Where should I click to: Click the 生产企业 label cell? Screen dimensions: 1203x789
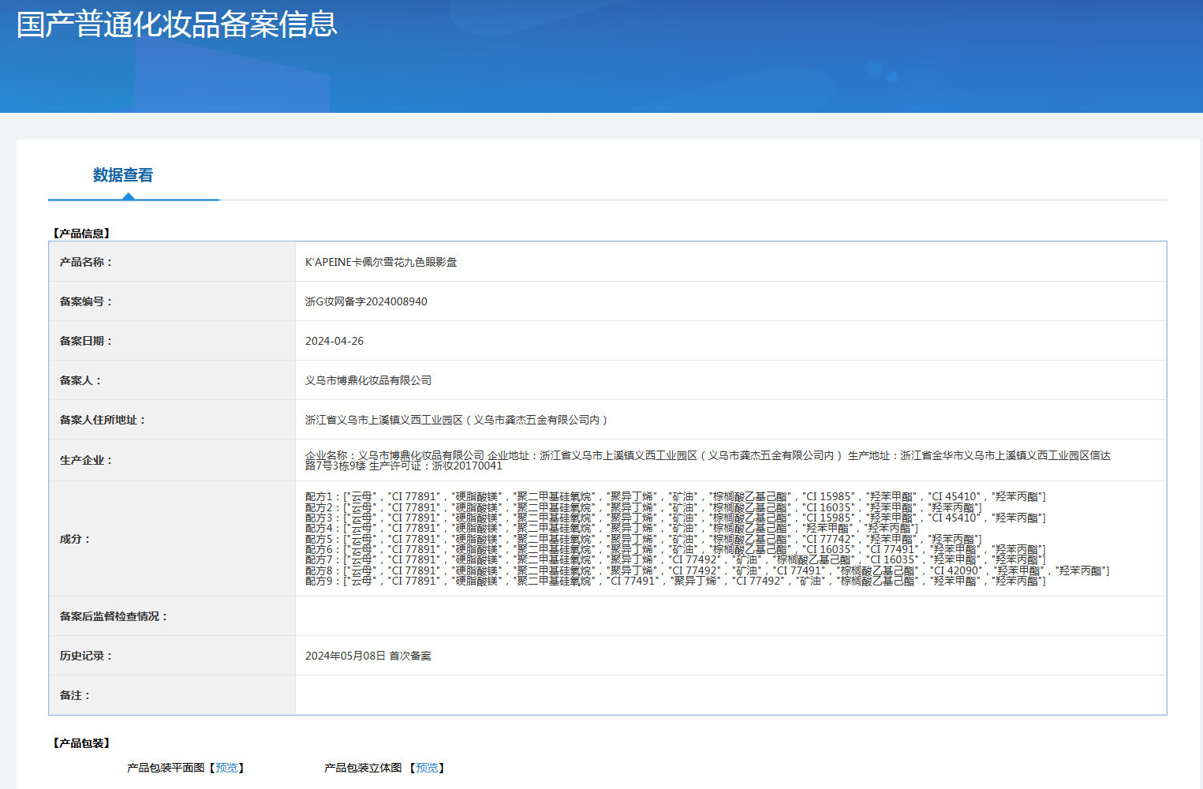[x=172, y=460]
